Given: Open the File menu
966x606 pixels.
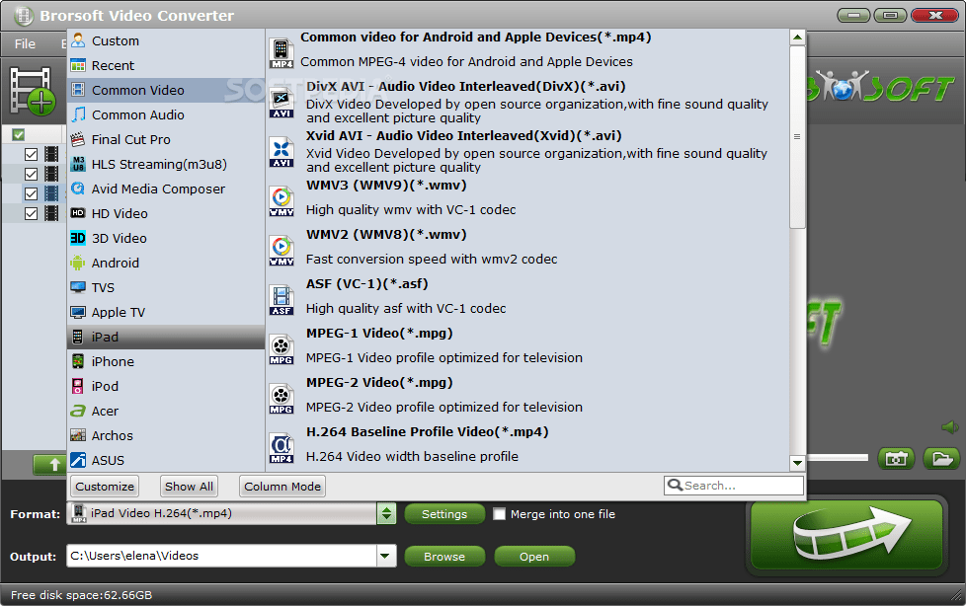Looking at the screenshot, I should pos(25,43).
